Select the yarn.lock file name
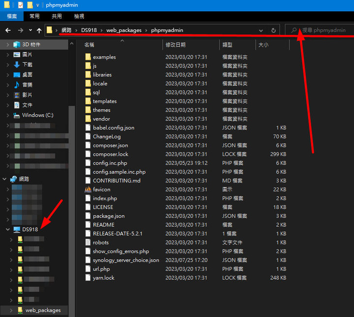Image resolution: width=354 pixels, height=317 pixels. coord(104,278)
